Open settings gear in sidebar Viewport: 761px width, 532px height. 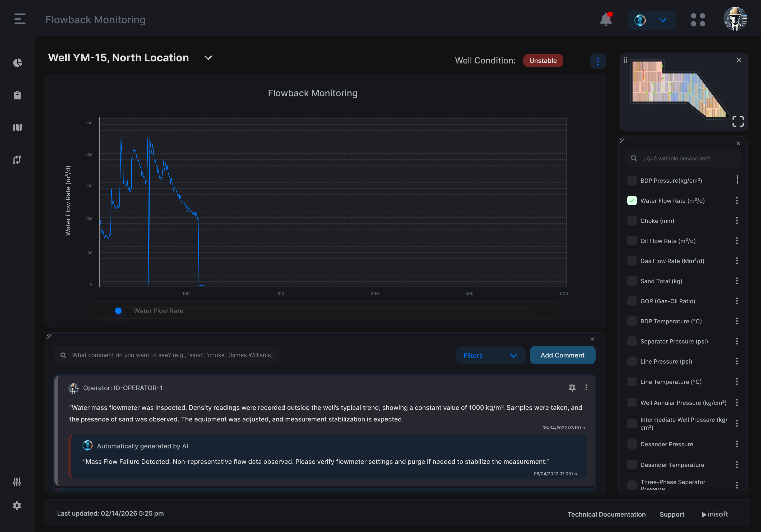click(x=17, y=506)
